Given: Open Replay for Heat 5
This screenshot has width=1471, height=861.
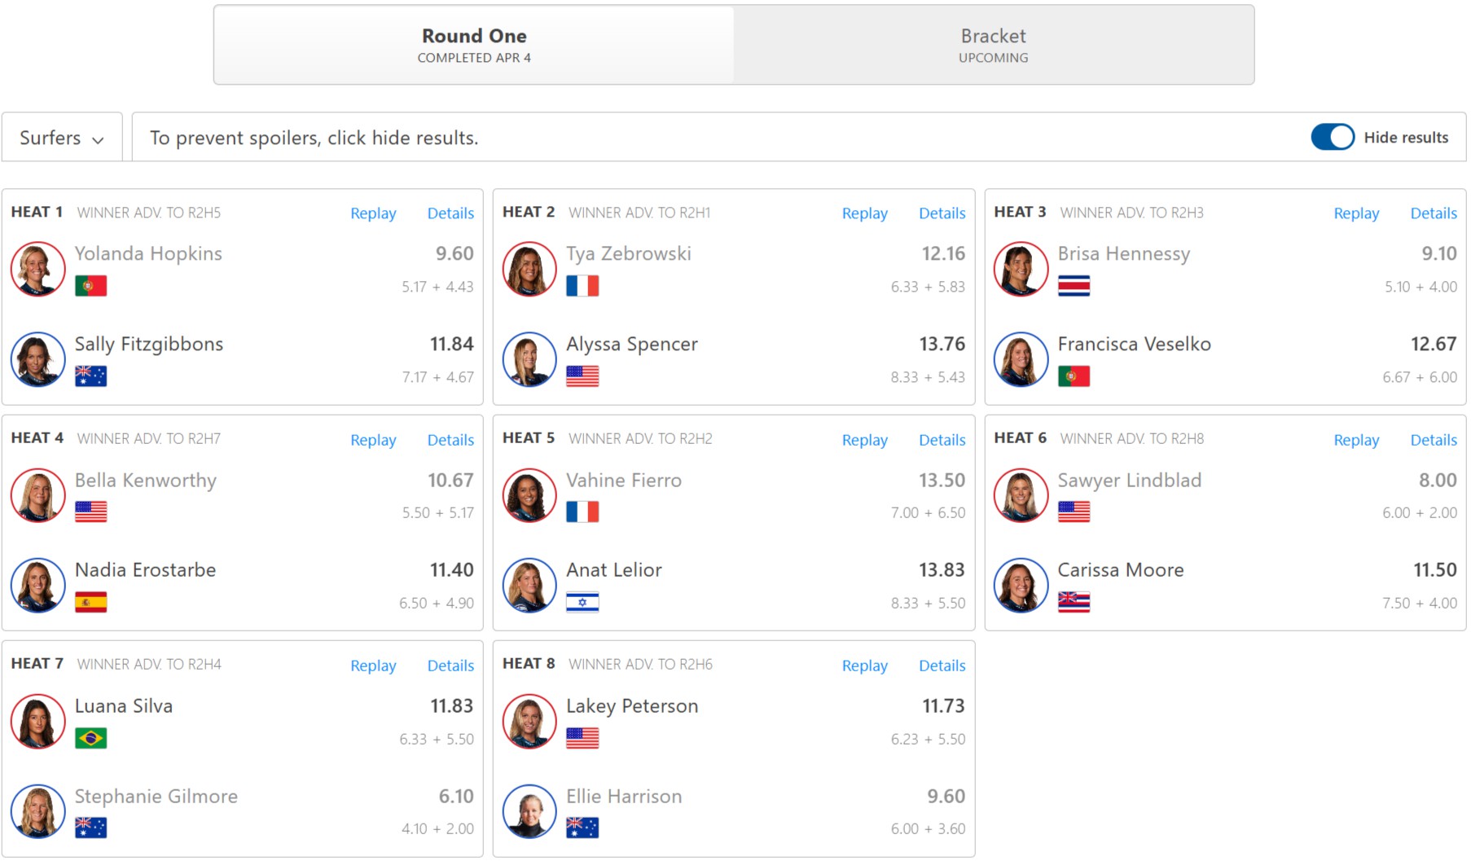Looking at the screenshot, I should 864,440.
